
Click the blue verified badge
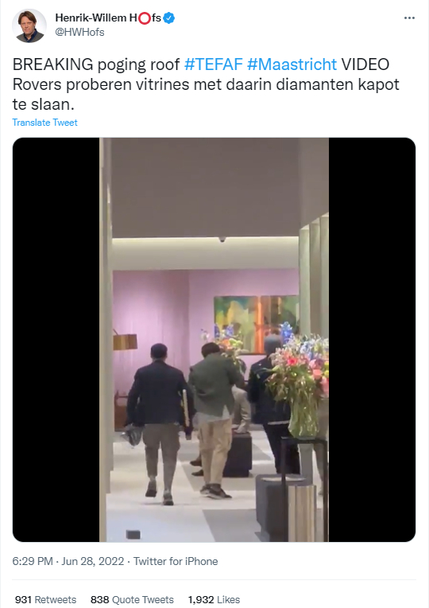click(x=168, y=18)
